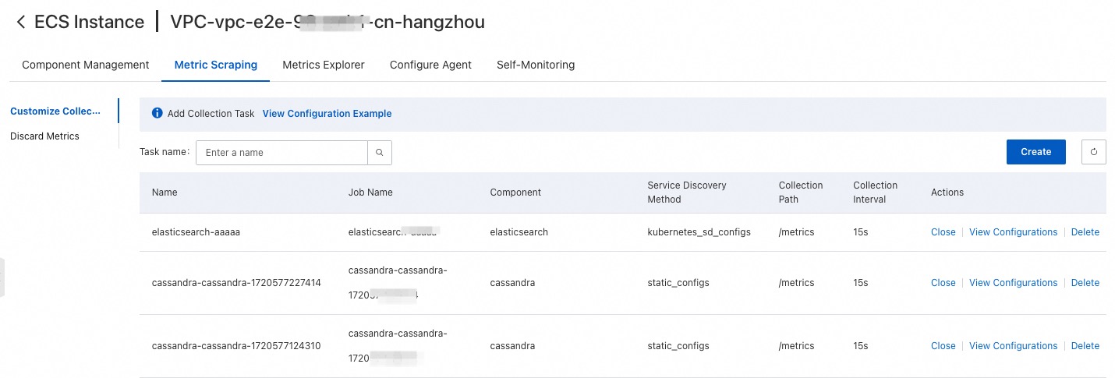Focus the Task name input field
Viewport: 1115px width, 378px height.
click(281, 153)
